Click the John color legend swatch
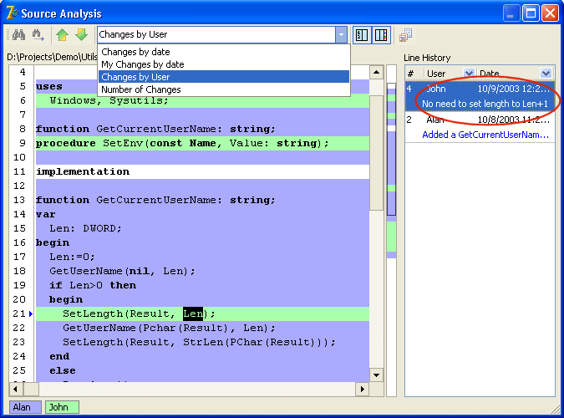Viewport: 564px width, 418px height. click(x=60, y=407)
